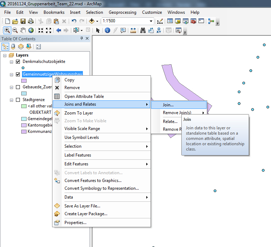Select the Identify tool
The image size is (271, 247).
pos(107,30)
